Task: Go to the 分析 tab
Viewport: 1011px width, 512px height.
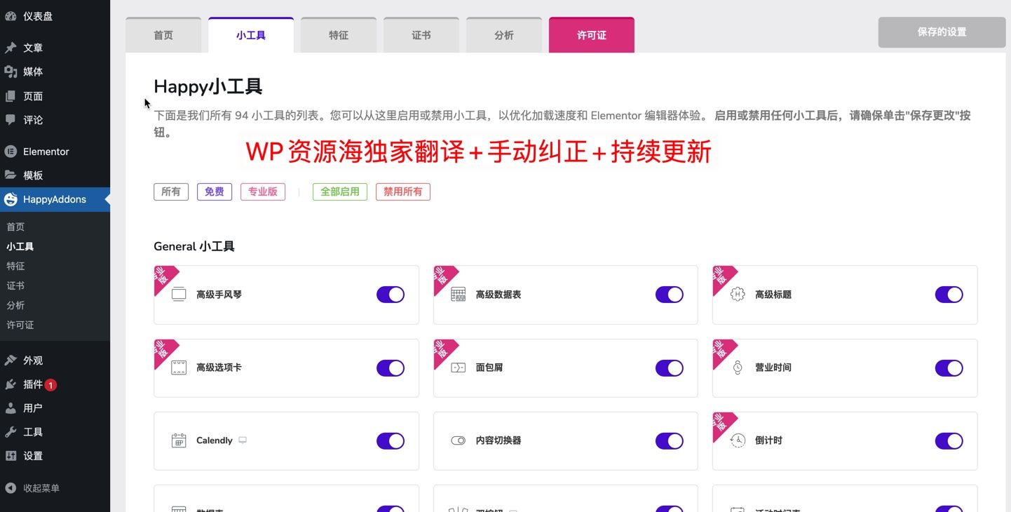Action: point(504,35)
